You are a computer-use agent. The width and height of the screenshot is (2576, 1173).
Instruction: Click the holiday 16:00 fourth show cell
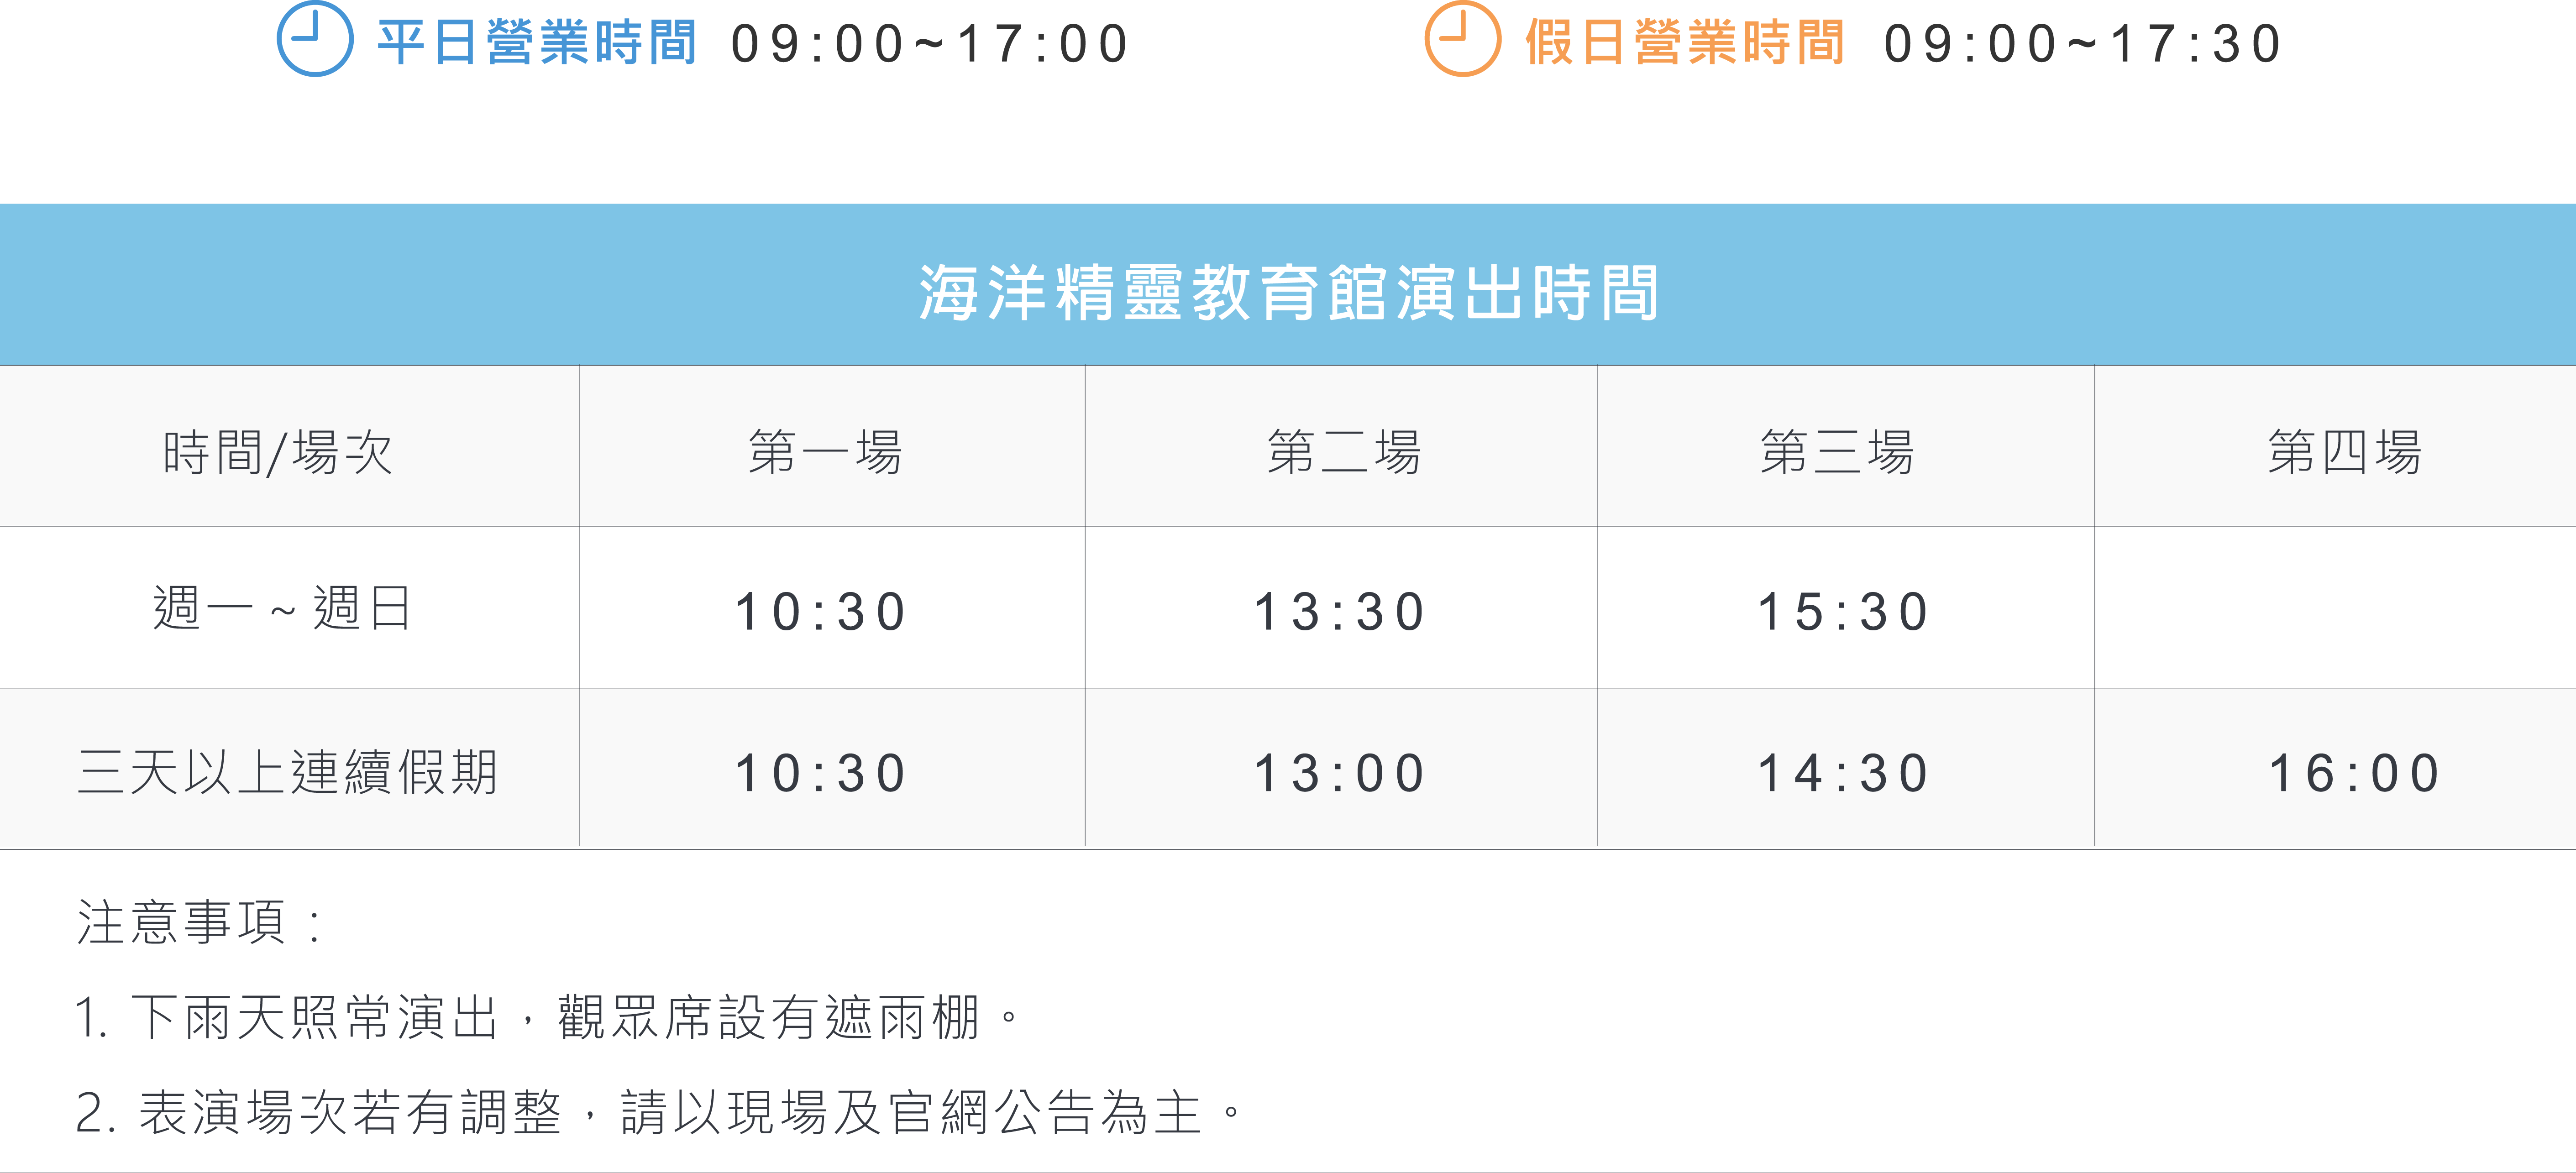click(2335, 769)
